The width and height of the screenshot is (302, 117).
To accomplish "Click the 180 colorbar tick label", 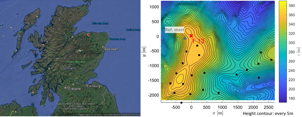I will pos(291,98).
